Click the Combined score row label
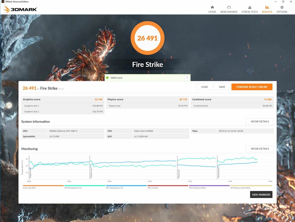Viewport: 295px width, 222px height. click(202, 100)
